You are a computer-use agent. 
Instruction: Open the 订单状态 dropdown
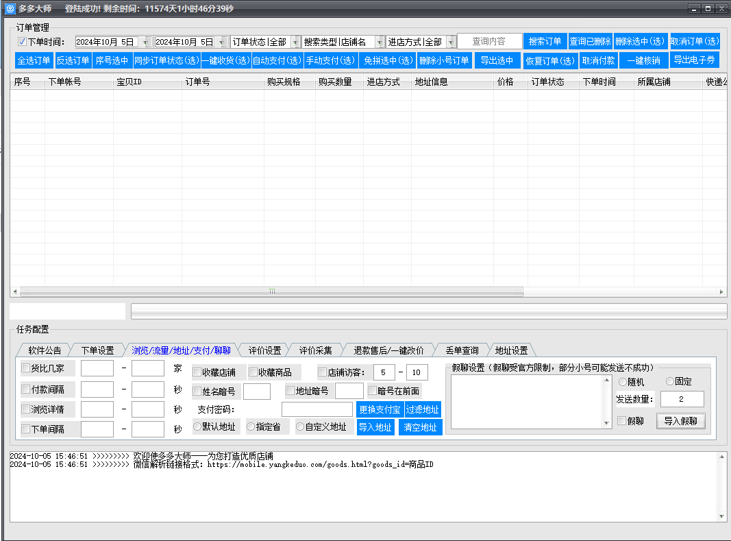(295, 42)
